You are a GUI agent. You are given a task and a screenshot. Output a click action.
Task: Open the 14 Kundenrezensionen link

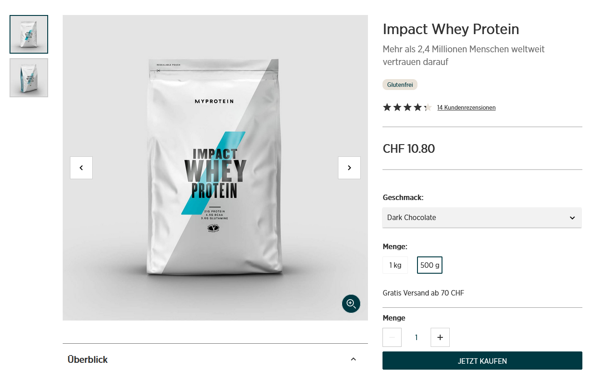click(466, 108)
